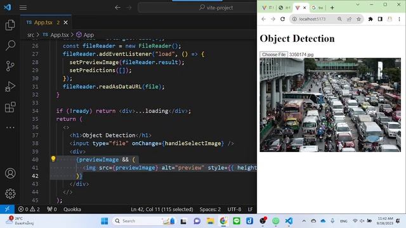This screenshot has height=228, width=406.
Task: Close the active Vite browser tab
Action: click(304, 8)
